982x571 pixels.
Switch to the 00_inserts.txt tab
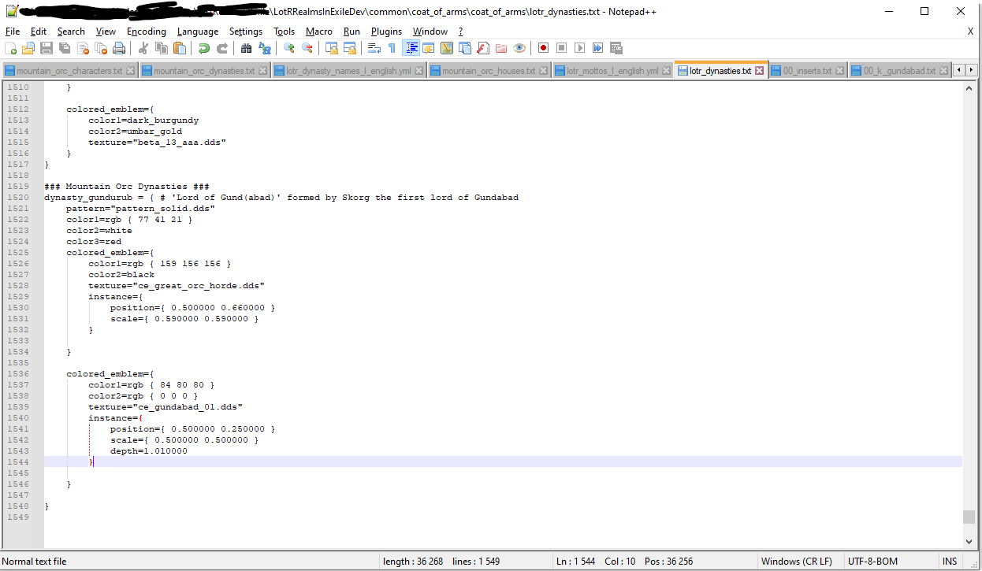[807, 71]
